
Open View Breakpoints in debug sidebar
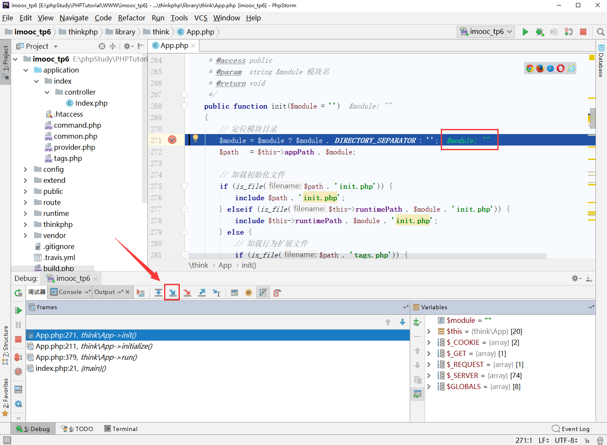pos(18,357)
